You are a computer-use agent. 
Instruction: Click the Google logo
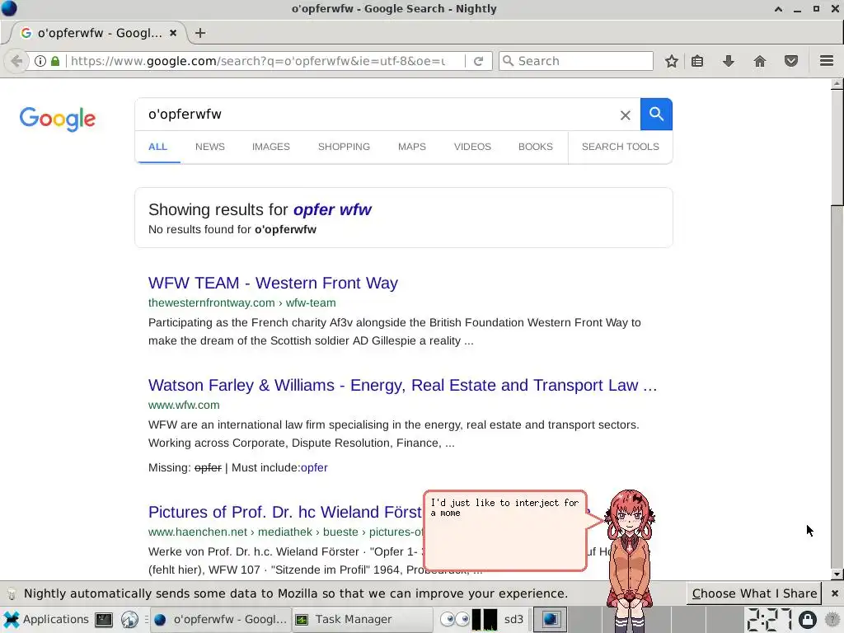tap(58, 119)
